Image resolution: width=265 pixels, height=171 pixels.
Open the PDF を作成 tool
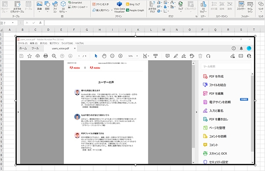point(213,76)
